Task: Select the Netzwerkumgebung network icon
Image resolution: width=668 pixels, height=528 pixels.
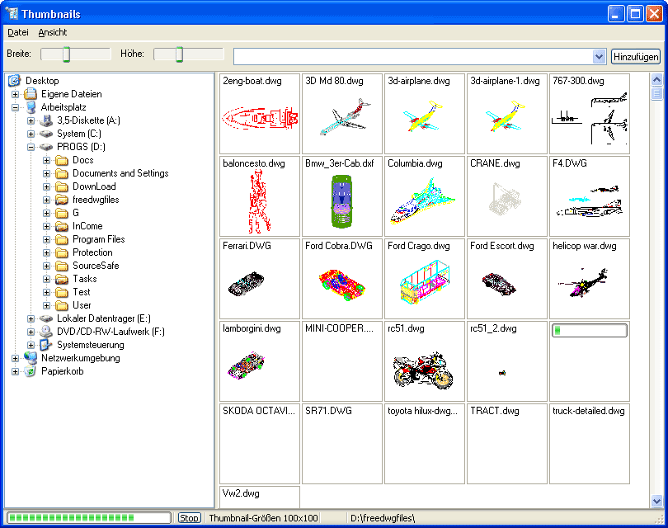Action: tap(31, 358)
